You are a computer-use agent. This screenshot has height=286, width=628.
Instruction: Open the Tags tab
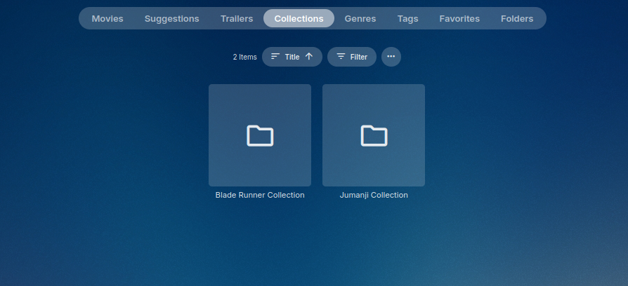(407, 19)
